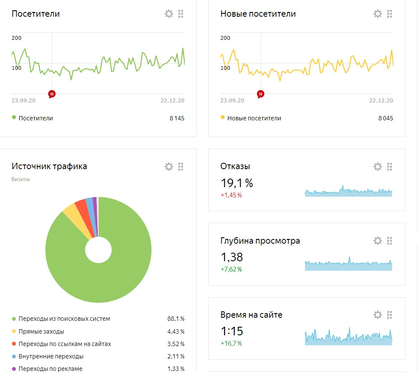Click the +16,7 % change value
418x373 pixels.
tap(231, 343)
